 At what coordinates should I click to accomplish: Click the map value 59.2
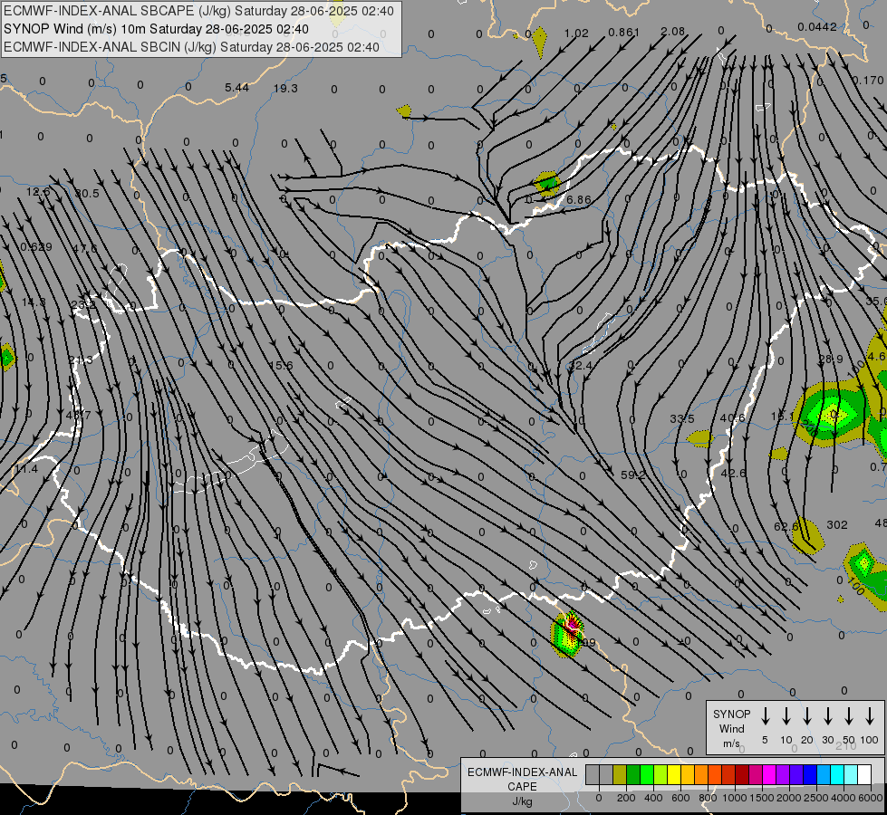[x=632, y=475]
